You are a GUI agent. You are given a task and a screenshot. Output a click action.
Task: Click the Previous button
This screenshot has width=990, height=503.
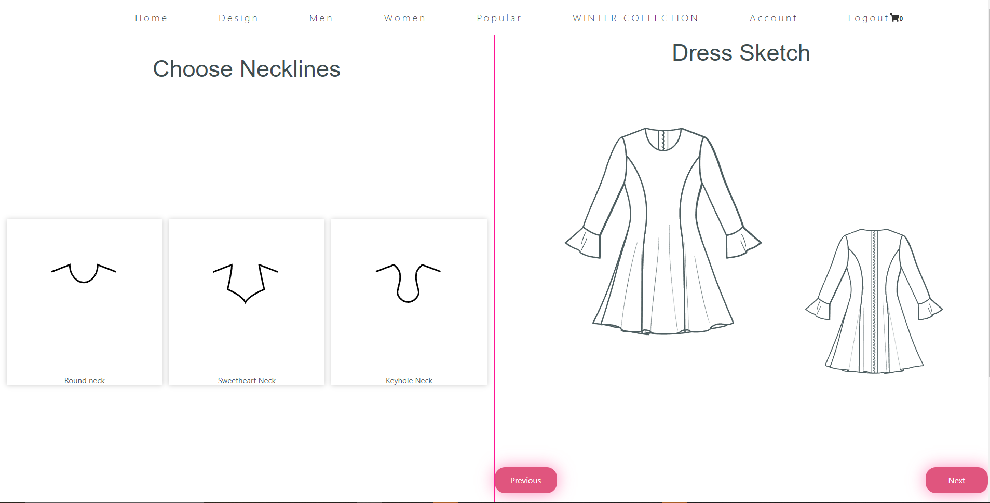(525, 480)
